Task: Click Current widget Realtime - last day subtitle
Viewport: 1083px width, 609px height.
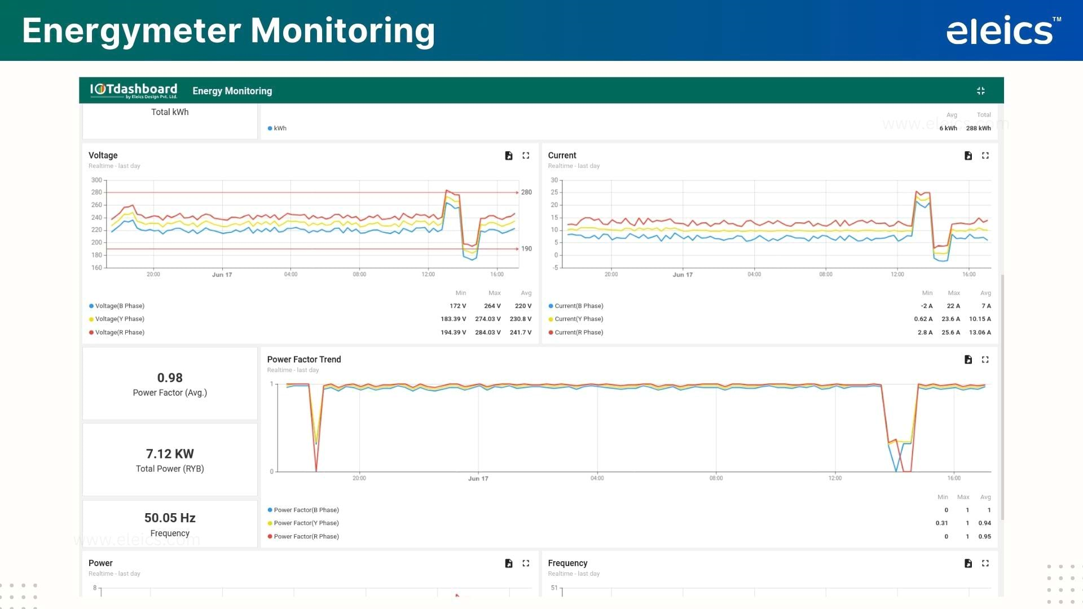Action: 574,166
